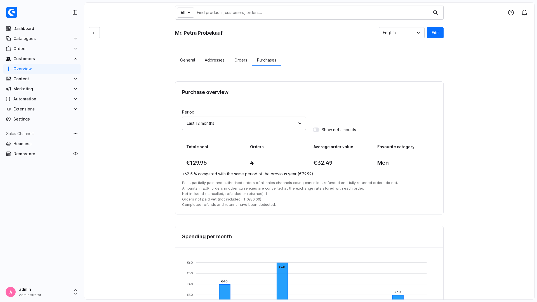Click the €60 bar in chart

coord(282,281)
